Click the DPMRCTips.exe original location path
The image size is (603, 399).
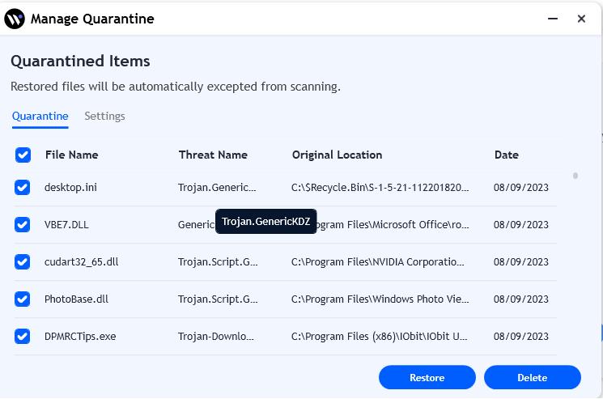point(380,336)
